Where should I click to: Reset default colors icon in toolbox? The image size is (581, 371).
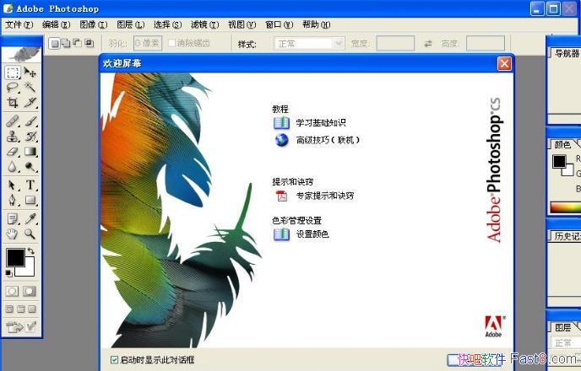[9, 273]
